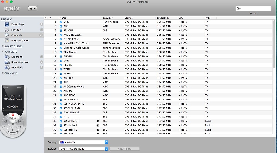Screen dimensions: 277x153
Task: Open the Country dropdown showing Australia
Action: point(84,142)
